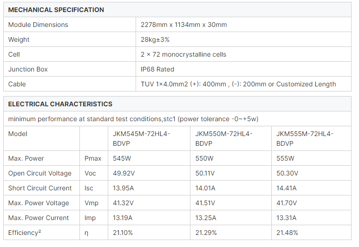
Task: Select the 13.25A max power current cell
Action: tap(206, 218)
